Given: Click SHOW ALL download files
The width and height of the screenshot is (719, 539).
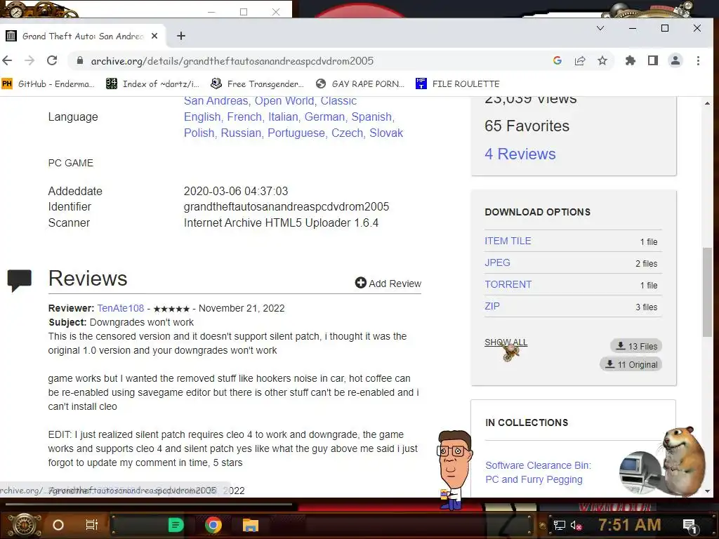Looking at the screenshot, I should (506, 342).
